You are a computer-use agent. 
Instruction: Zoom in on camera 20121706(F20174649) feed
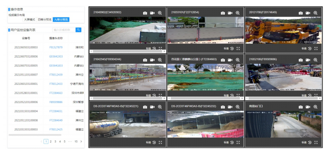[x=315, y=13]
